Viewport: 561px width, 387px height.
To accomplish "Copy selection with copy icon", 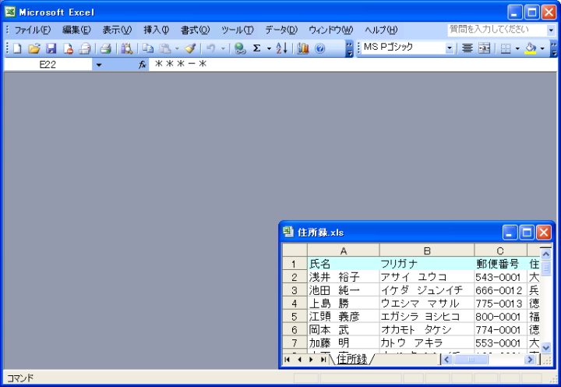I will (148, 48).
